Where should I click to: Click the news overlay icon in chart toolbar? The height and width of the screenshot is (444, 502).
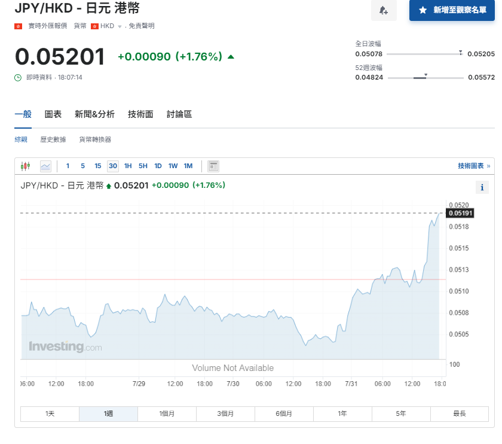213,166
